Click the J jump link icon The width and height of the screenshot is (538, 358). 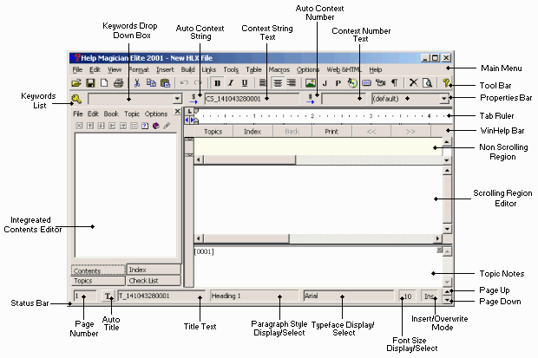point(325,83)
